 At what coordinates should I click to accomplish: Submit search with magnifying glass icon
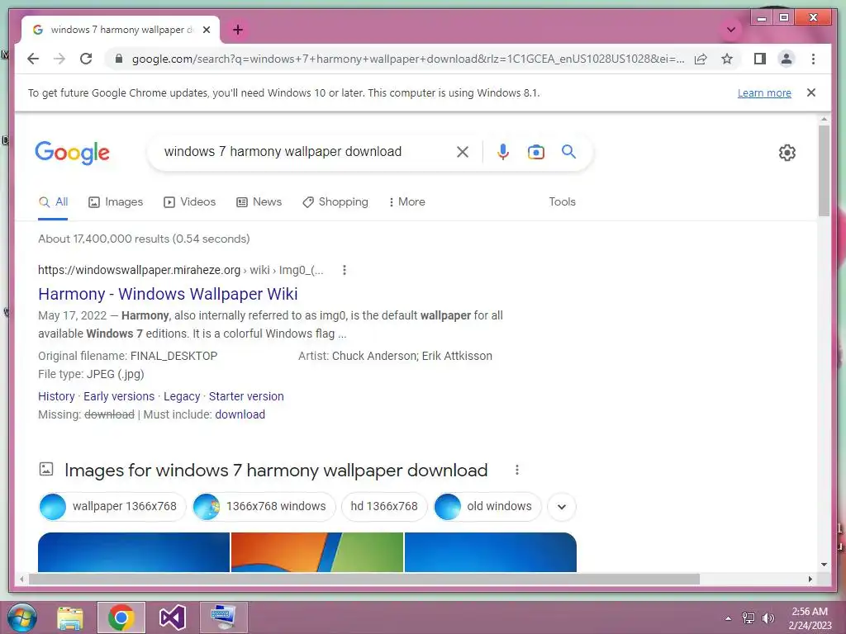[568, 152]
